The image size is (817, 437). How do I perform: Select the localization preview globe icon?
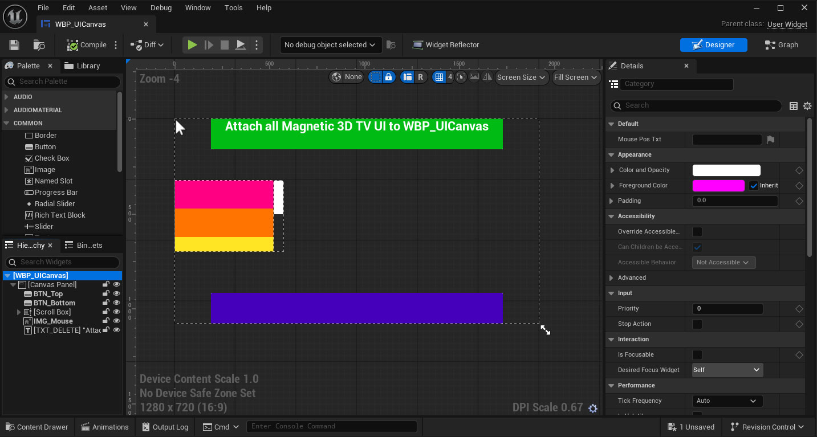(x=336, y=76)
